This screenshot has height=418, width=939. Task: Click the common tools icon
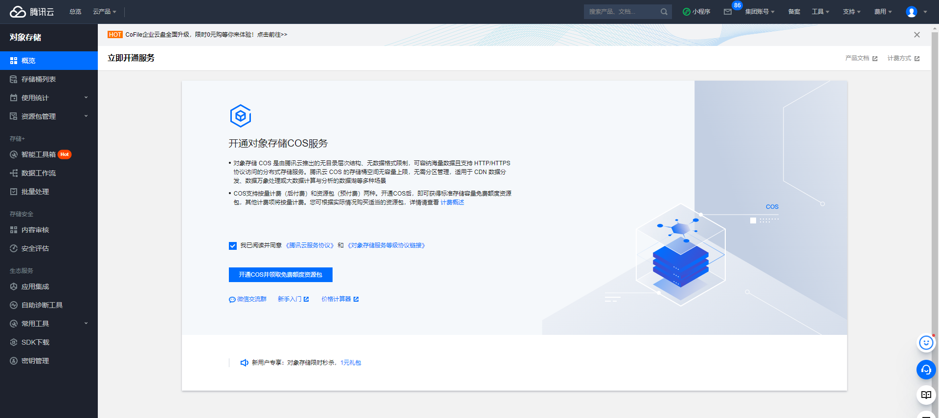pos(14,324)
